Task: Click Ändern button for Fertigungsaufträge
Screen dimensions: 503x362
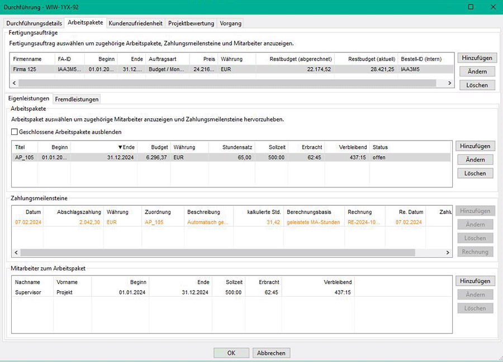Action: click(477, 71)
